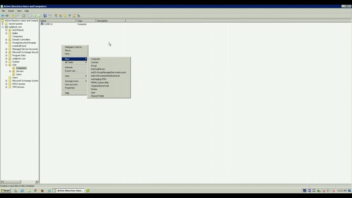Image resolution: width=352 pixels, height=198 pixels.
Task: Expand the Domain Controllers node
Action: coord(6,40)
